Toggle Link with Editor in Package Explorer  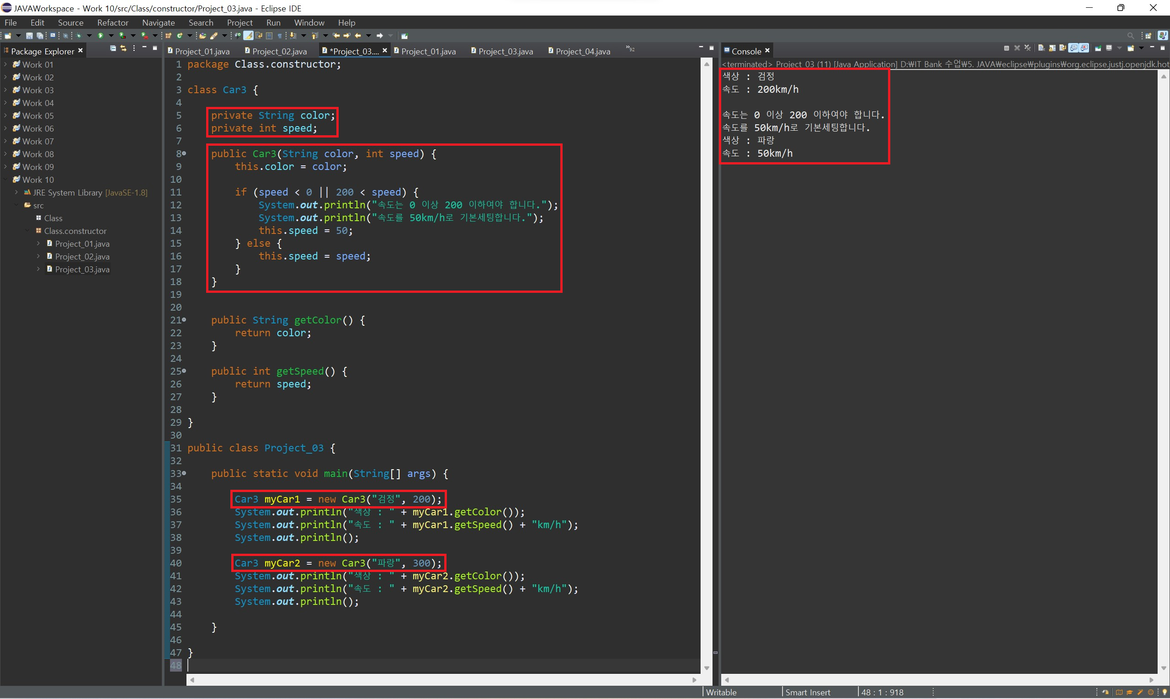(x=123, y=48)
